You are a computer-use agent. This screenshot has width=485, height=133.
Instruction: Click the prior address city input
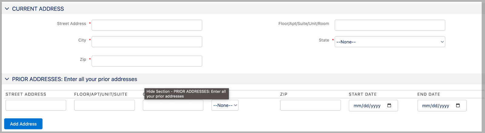click(x=173, y=106)
